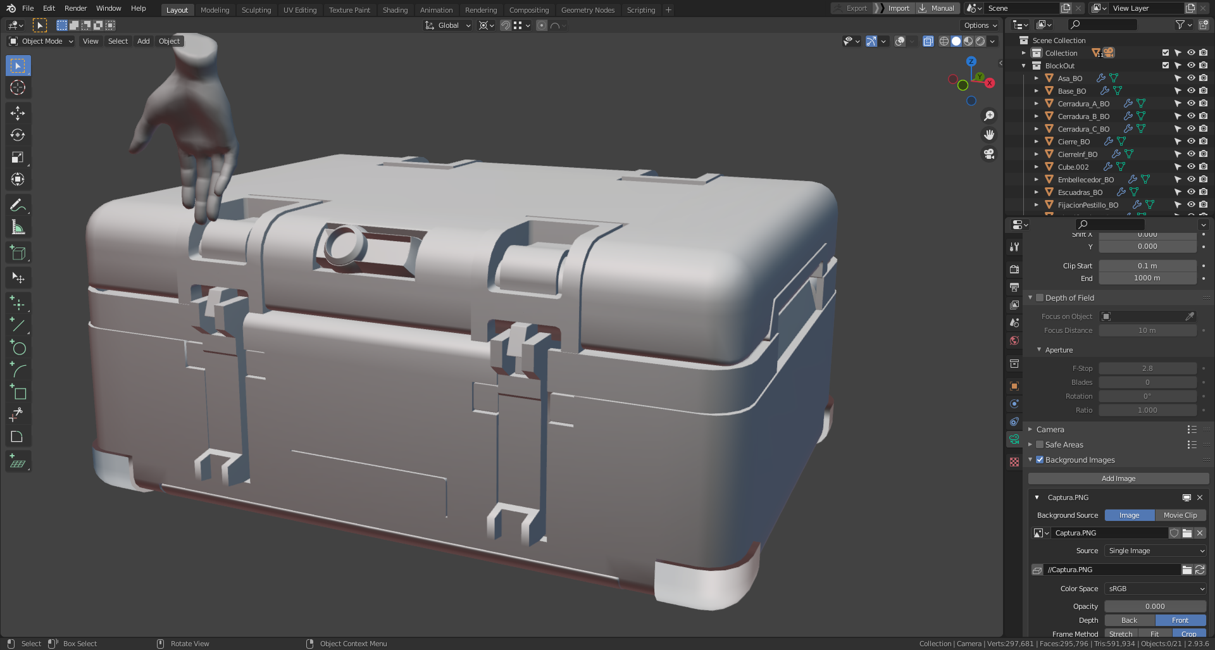Click the Manual button in top bar
Screen dimensions: 1215x650
pos(937,8)
